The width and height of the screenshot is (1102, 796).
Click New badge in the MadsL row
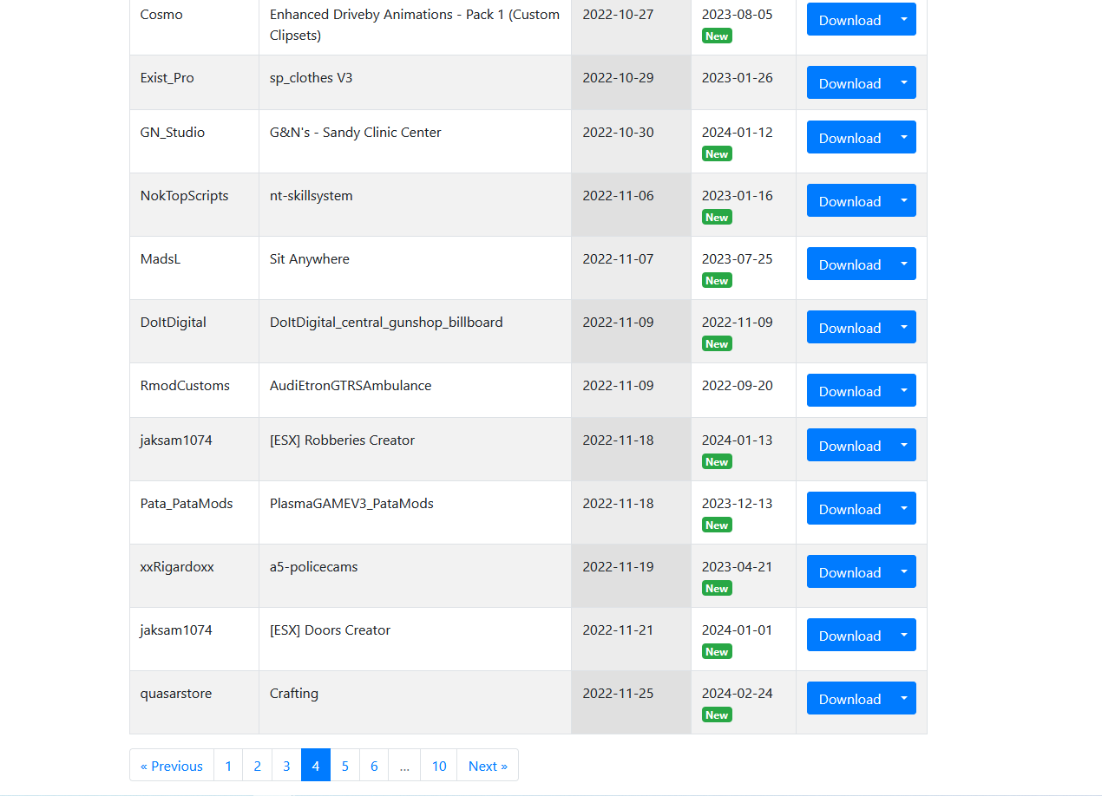pyautogui.click(x=717, y=280)
